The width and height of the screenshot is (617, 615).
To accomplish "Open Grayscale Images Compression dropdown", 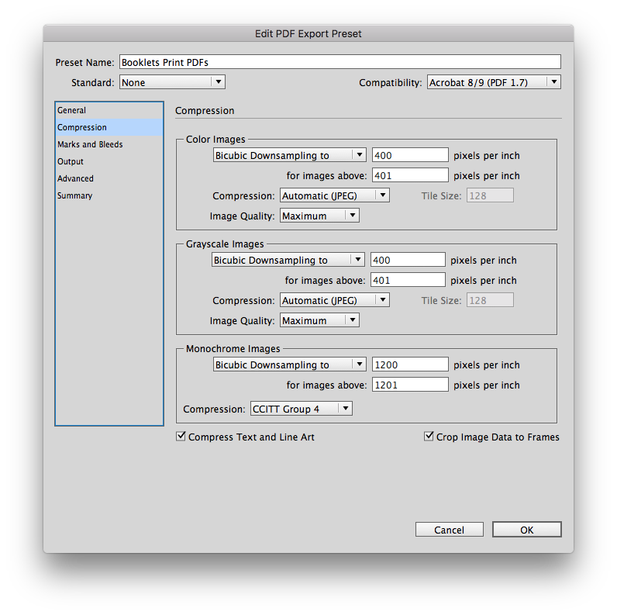I will tap(335, 300).
